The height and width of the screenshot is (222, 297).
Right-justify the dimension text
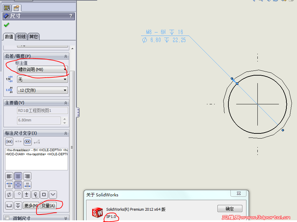click(27, 176)
